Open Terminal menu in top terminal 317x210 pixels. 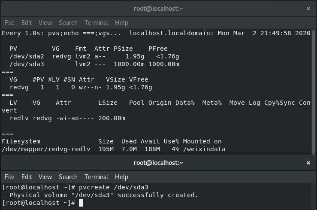96,23
